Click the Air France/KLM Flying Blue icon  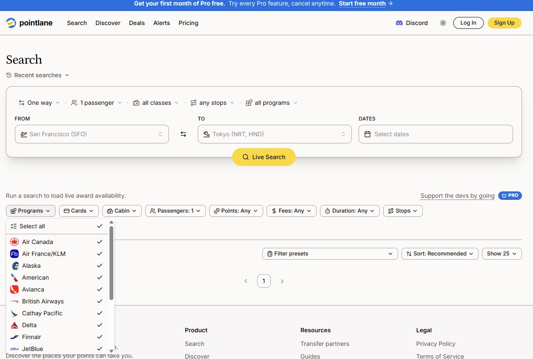click(x=14, y=254)
